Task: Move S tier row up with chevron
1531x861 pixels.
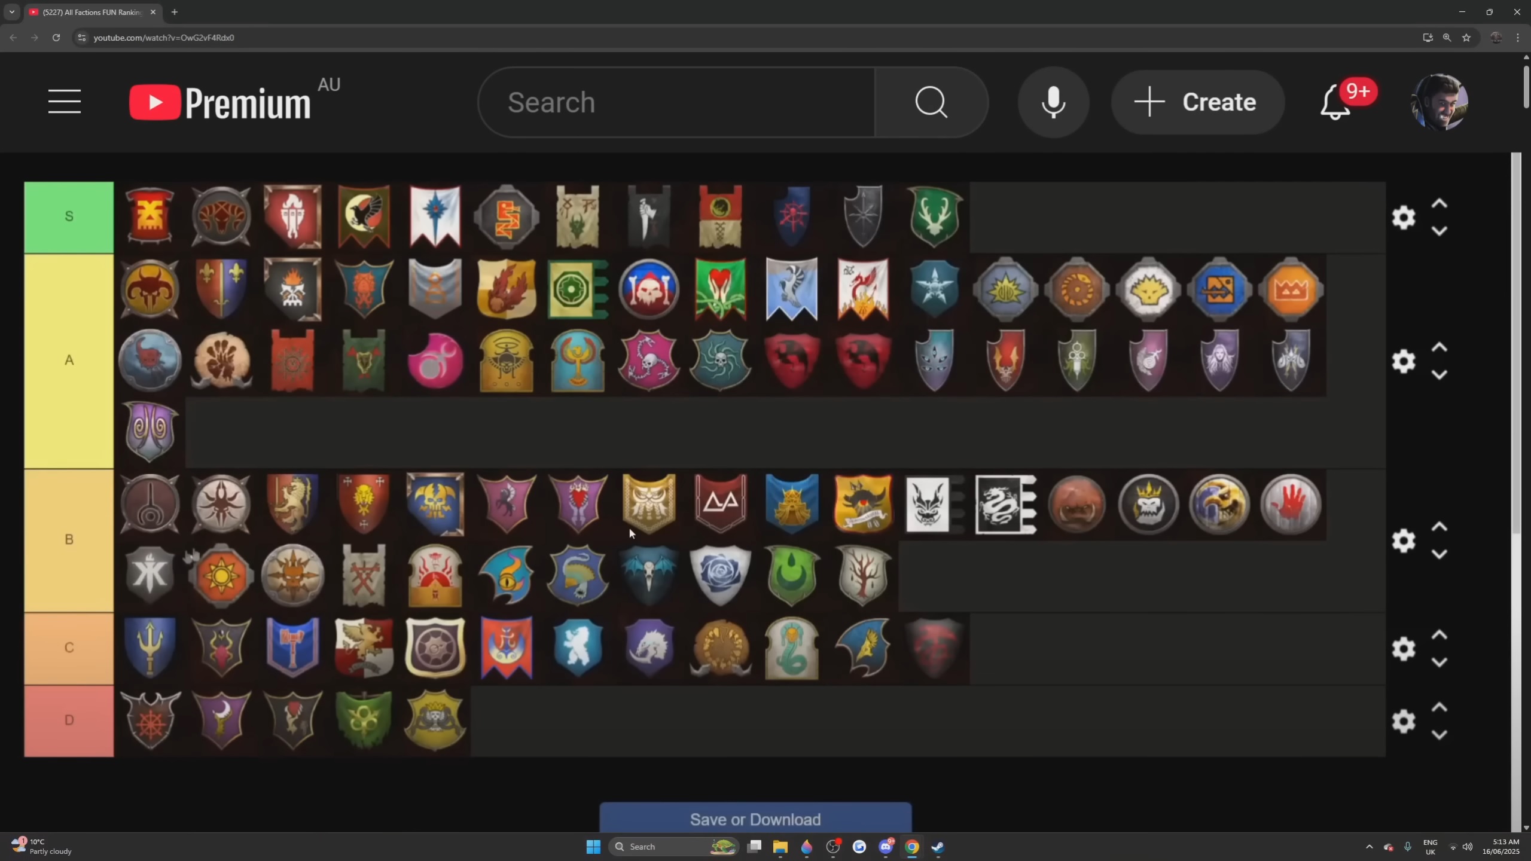Action: [x=1439, y=204]
